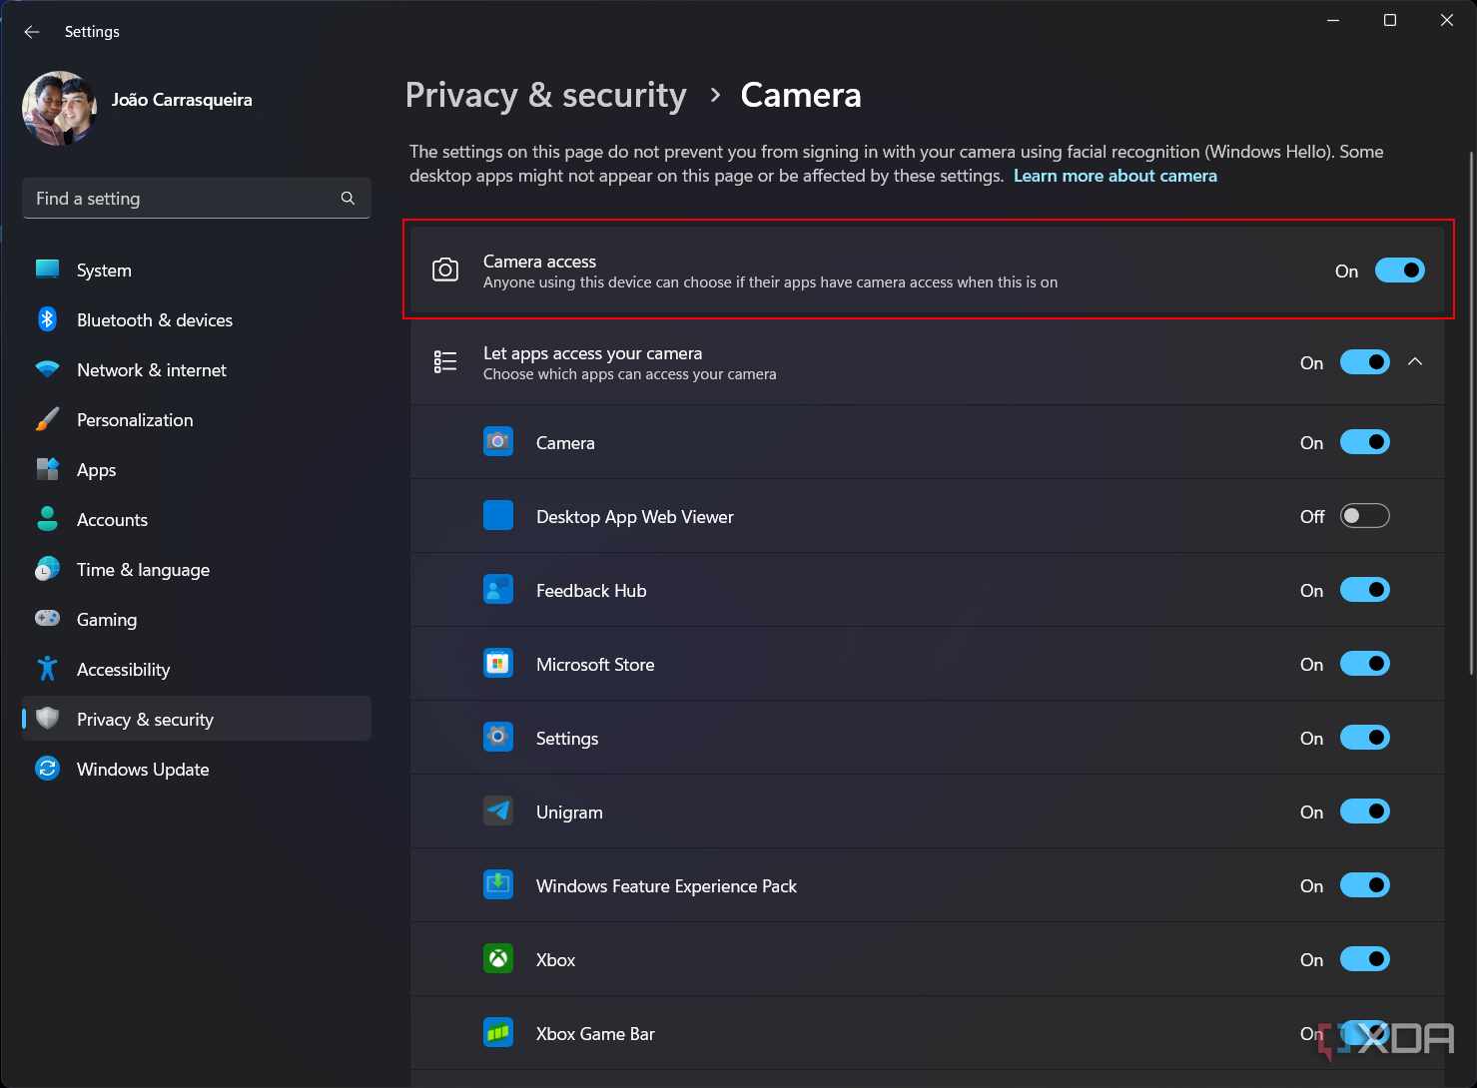
Task: Select Privacy & security in sidebar
Action: click(x=197, y=719)
